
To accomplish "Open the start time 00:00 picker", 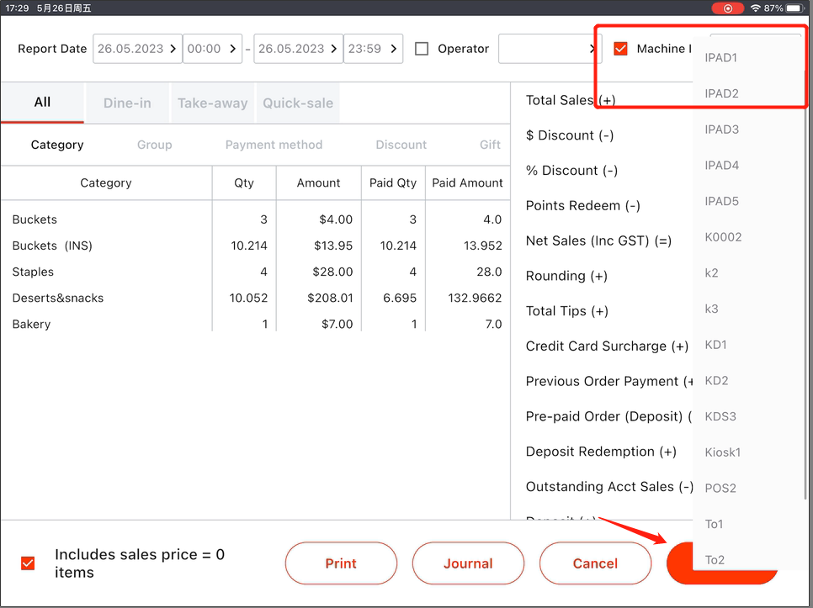I will coord(211,49).
